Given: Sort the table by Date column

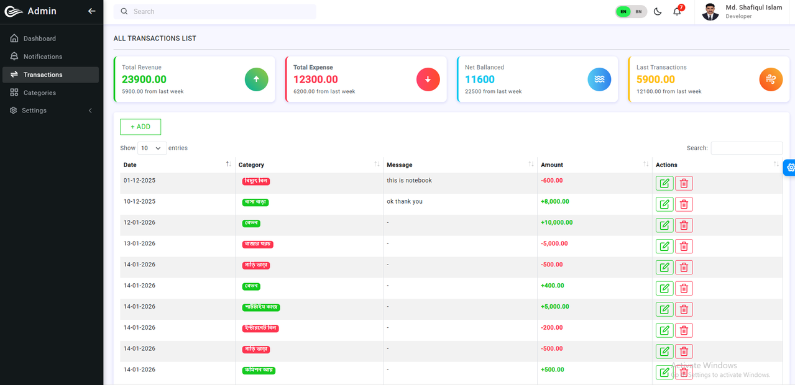Looking at the screenshot, I should pyautogui.click(x=177, y=165).
